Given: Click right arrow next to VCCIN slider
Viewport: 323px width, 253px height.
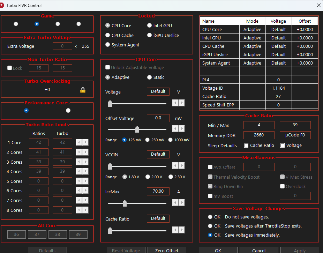Looking at the screenshot, I should coord(182,166).
